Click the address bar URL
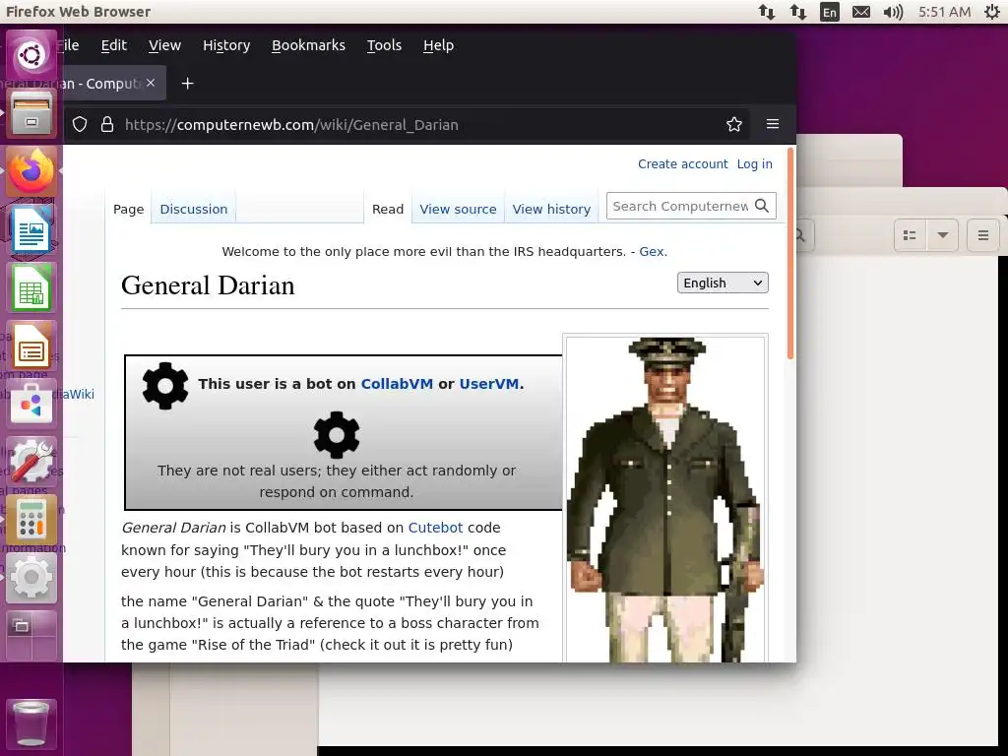This screenshot has width=1008, height=756. point(291,125)
